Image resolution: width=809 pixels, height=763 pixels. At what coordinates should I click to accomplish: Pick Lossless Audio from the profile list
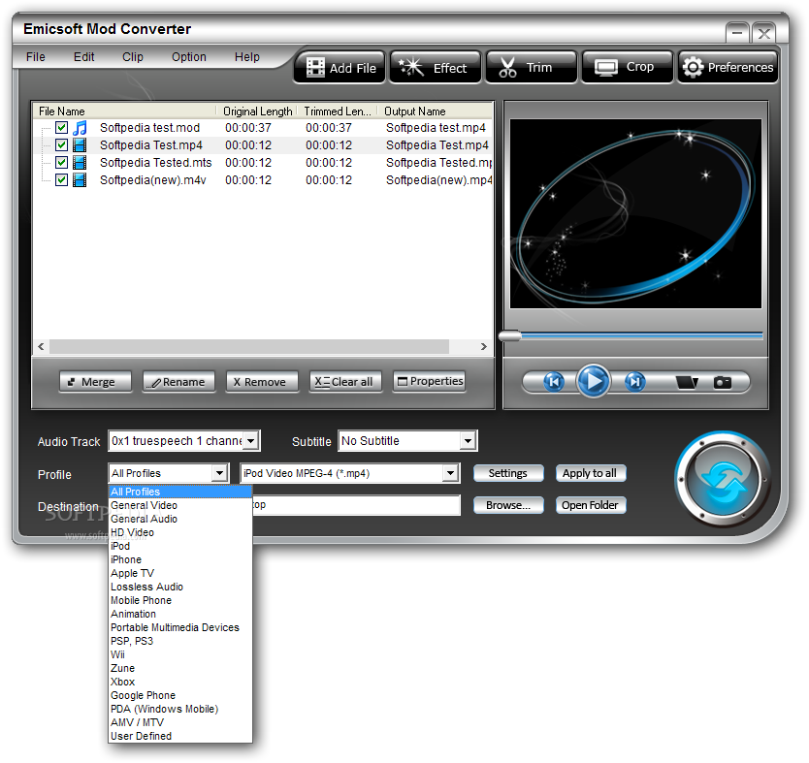180,587
